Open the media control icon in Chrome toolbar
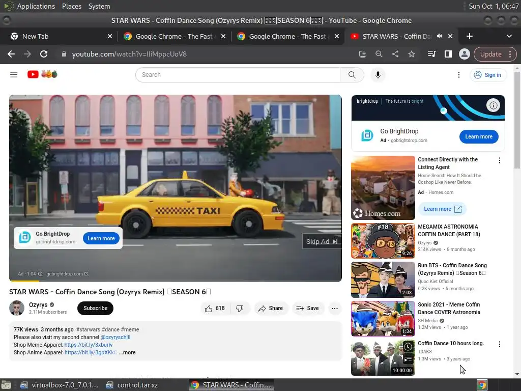 (431, 54)
